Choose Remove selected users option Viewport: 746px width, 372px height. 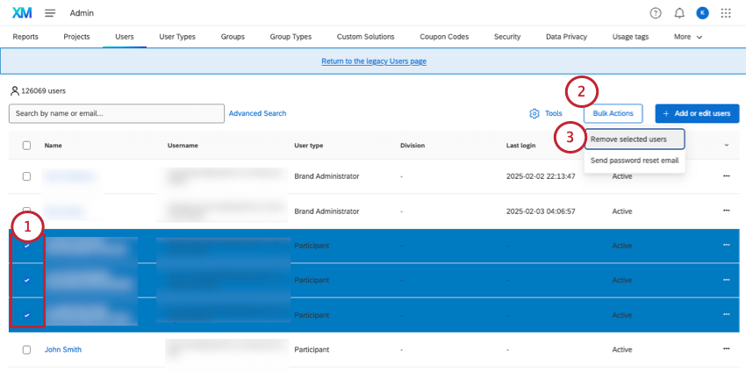(x=628, y=139)
